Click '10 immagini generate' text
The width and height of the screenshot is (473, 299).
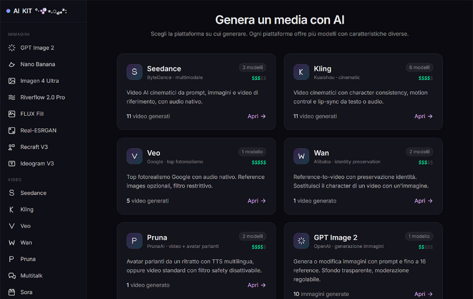(x=321, y=294)
